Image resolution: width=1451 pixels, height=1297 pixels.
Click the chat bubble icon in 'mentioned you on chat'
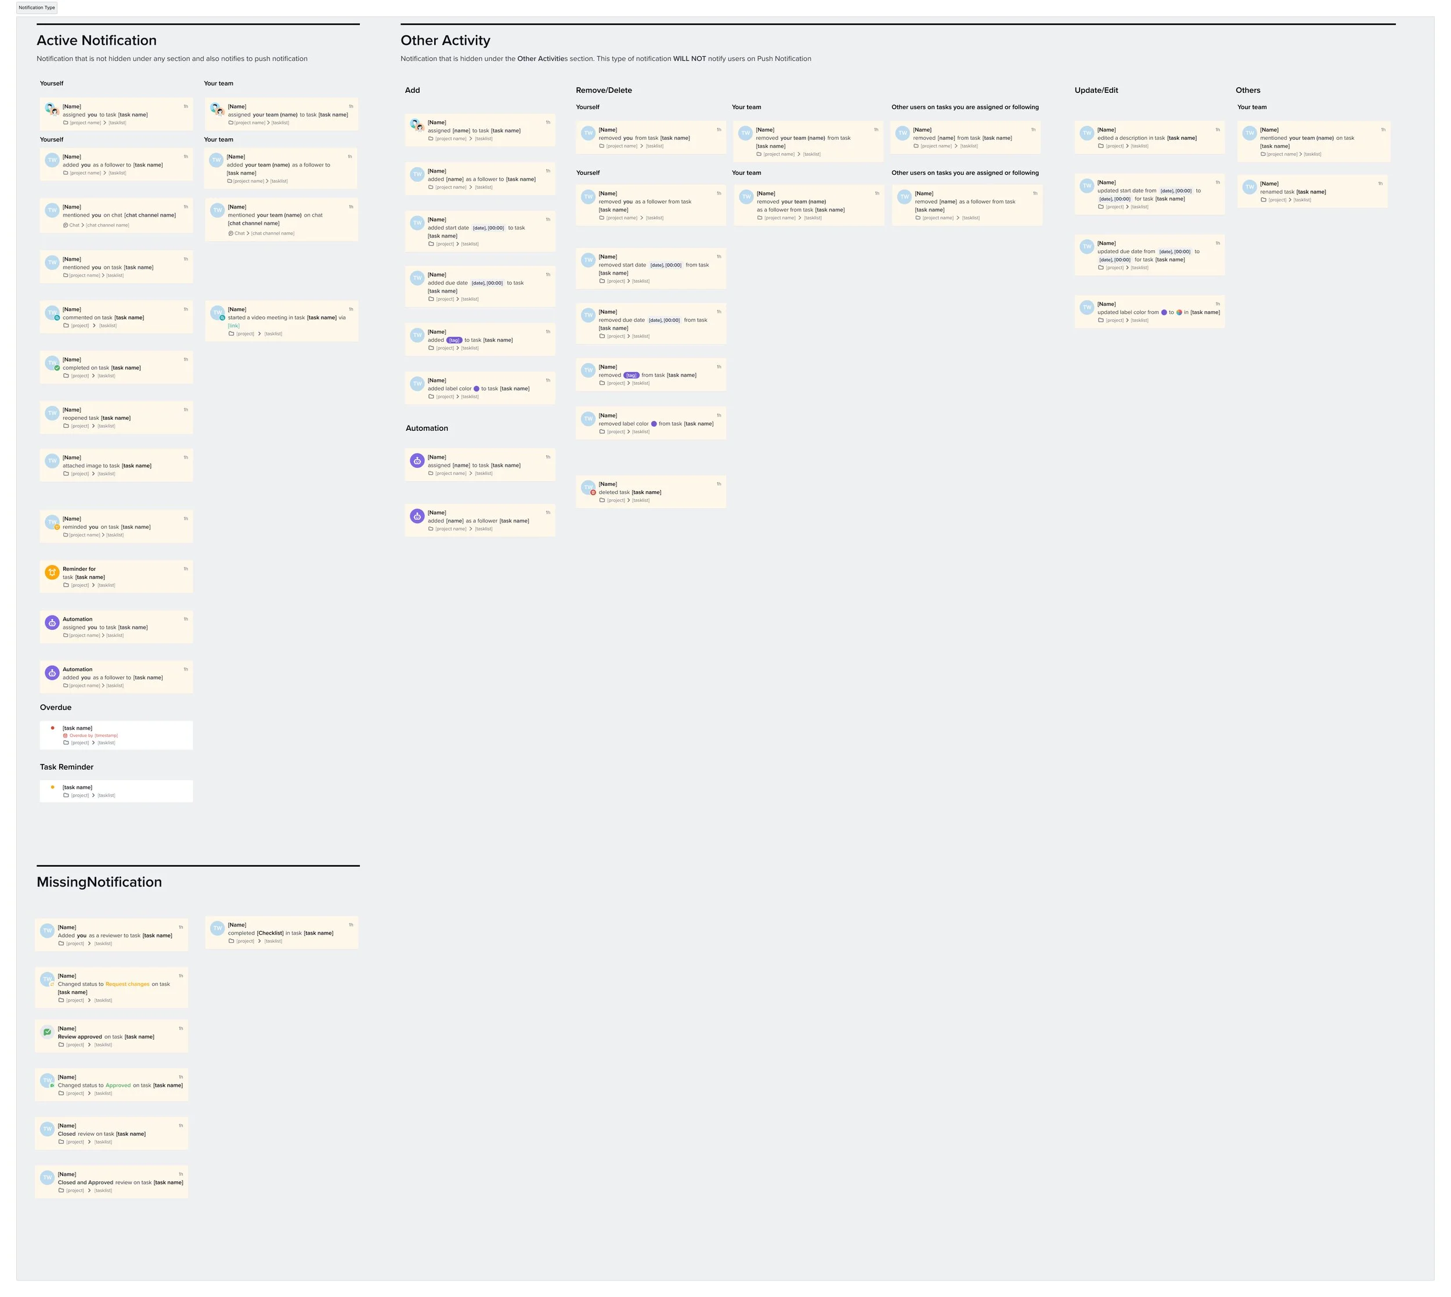66,225
